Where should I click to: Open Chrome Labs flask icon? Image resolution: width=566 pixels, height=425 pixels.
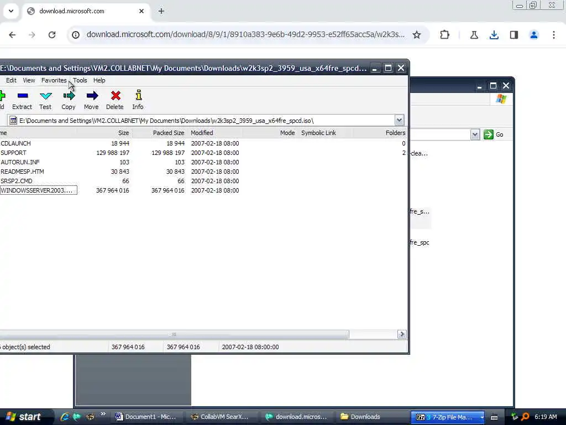[x=474, y=35]
